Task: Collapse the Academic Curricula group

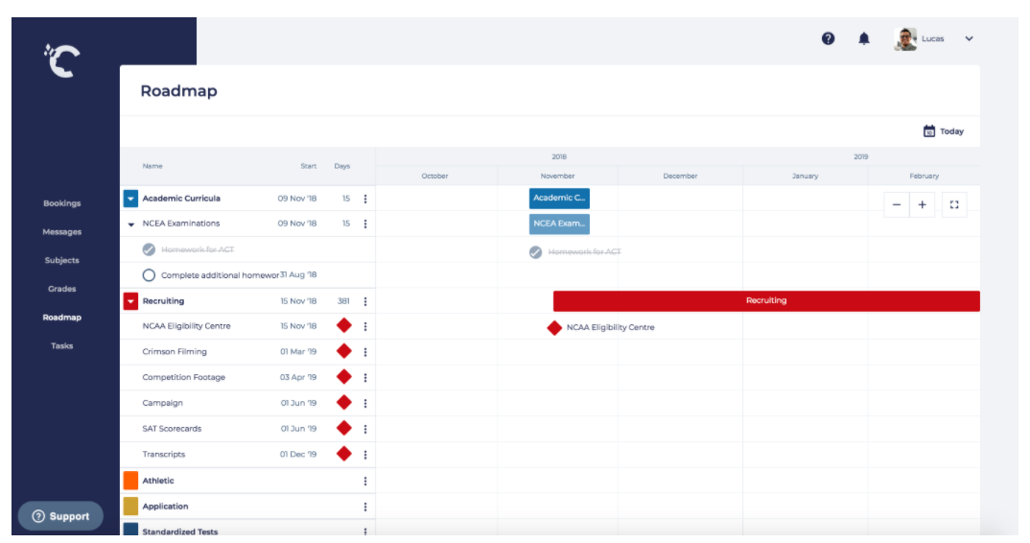Action: coord(131,199)
